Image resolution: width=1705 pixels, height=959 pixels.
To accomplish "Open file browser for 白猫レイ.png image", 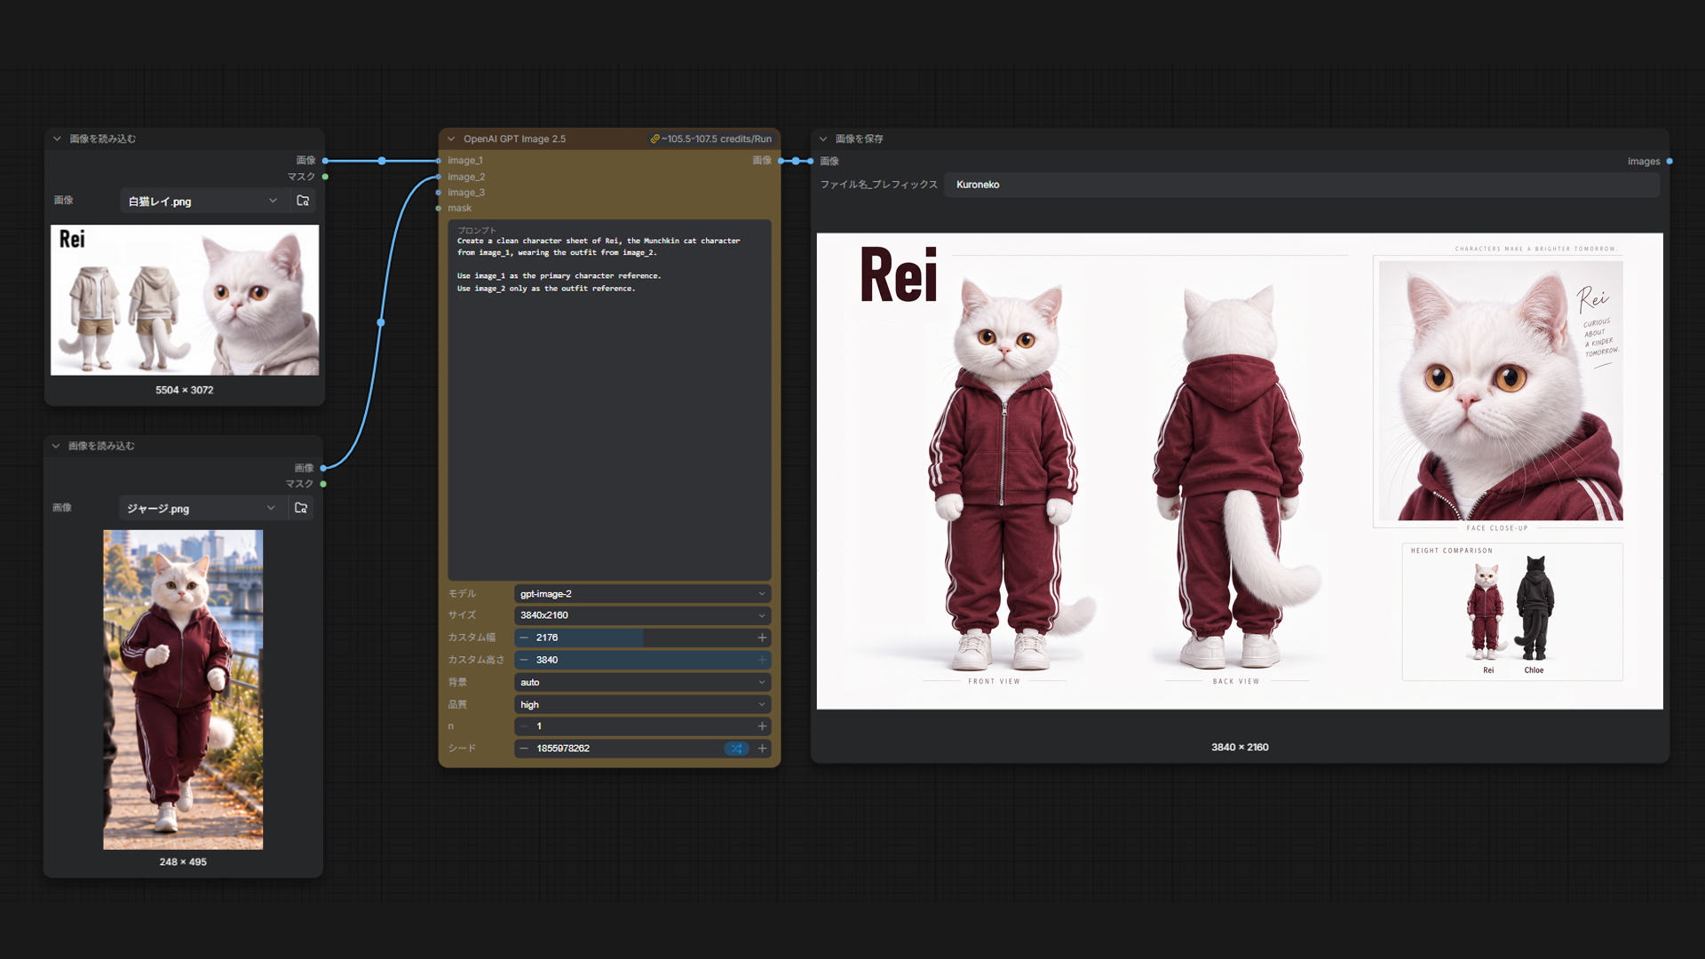I will click(303, 201).
